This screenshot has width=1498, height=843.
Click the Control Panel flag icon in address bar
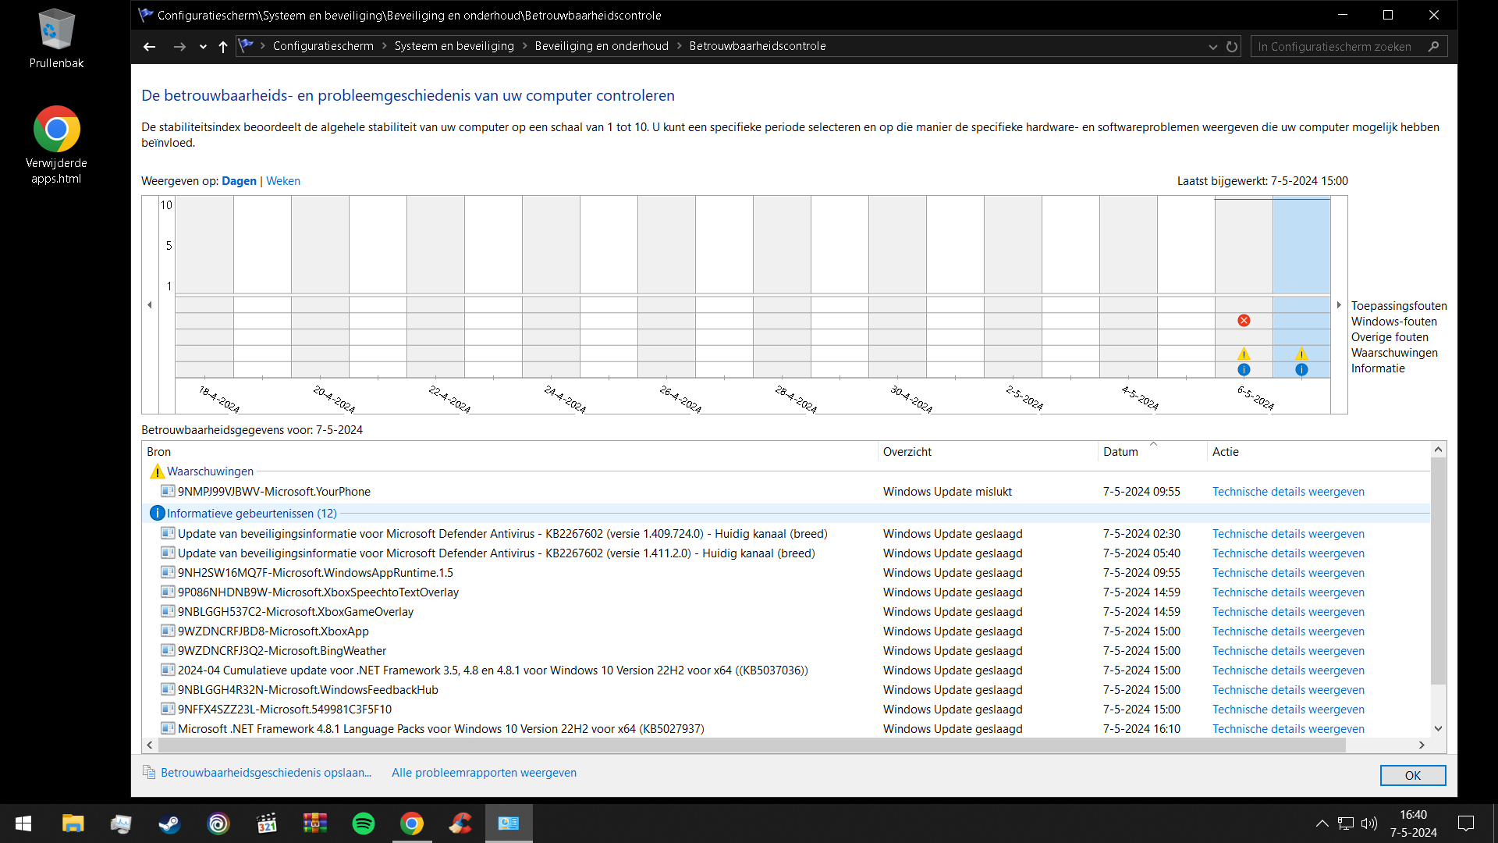(x=247, y=46)
